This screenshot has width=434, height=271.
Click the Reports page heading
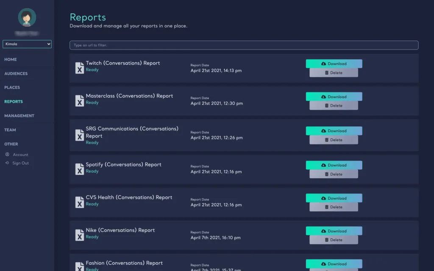(x=88, y=17)
